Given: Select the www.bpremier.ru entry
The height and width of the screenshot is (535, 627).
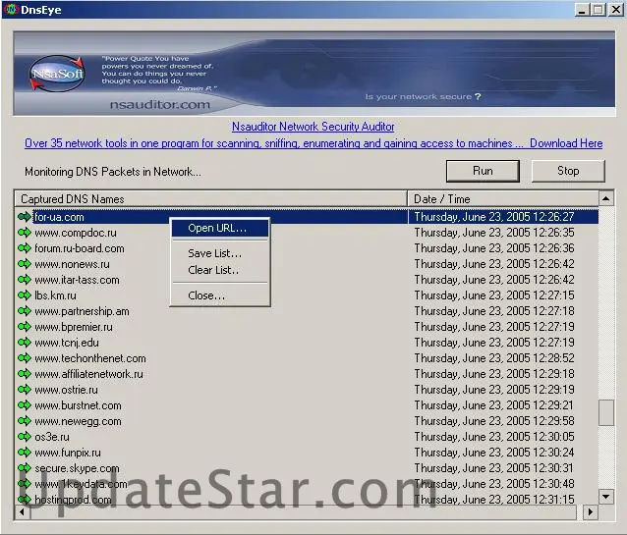Looking at the screenshot, I should pyautogui.click(x=74, y=327).
